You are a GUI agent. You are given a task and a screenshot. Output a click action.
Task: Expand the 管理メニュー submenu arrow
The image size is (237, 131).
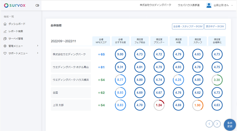tap(38, 46)
